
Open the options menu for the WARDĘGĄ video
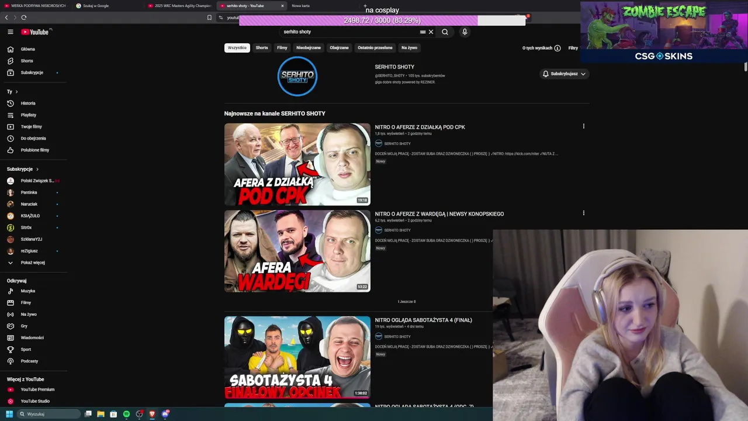583,213
